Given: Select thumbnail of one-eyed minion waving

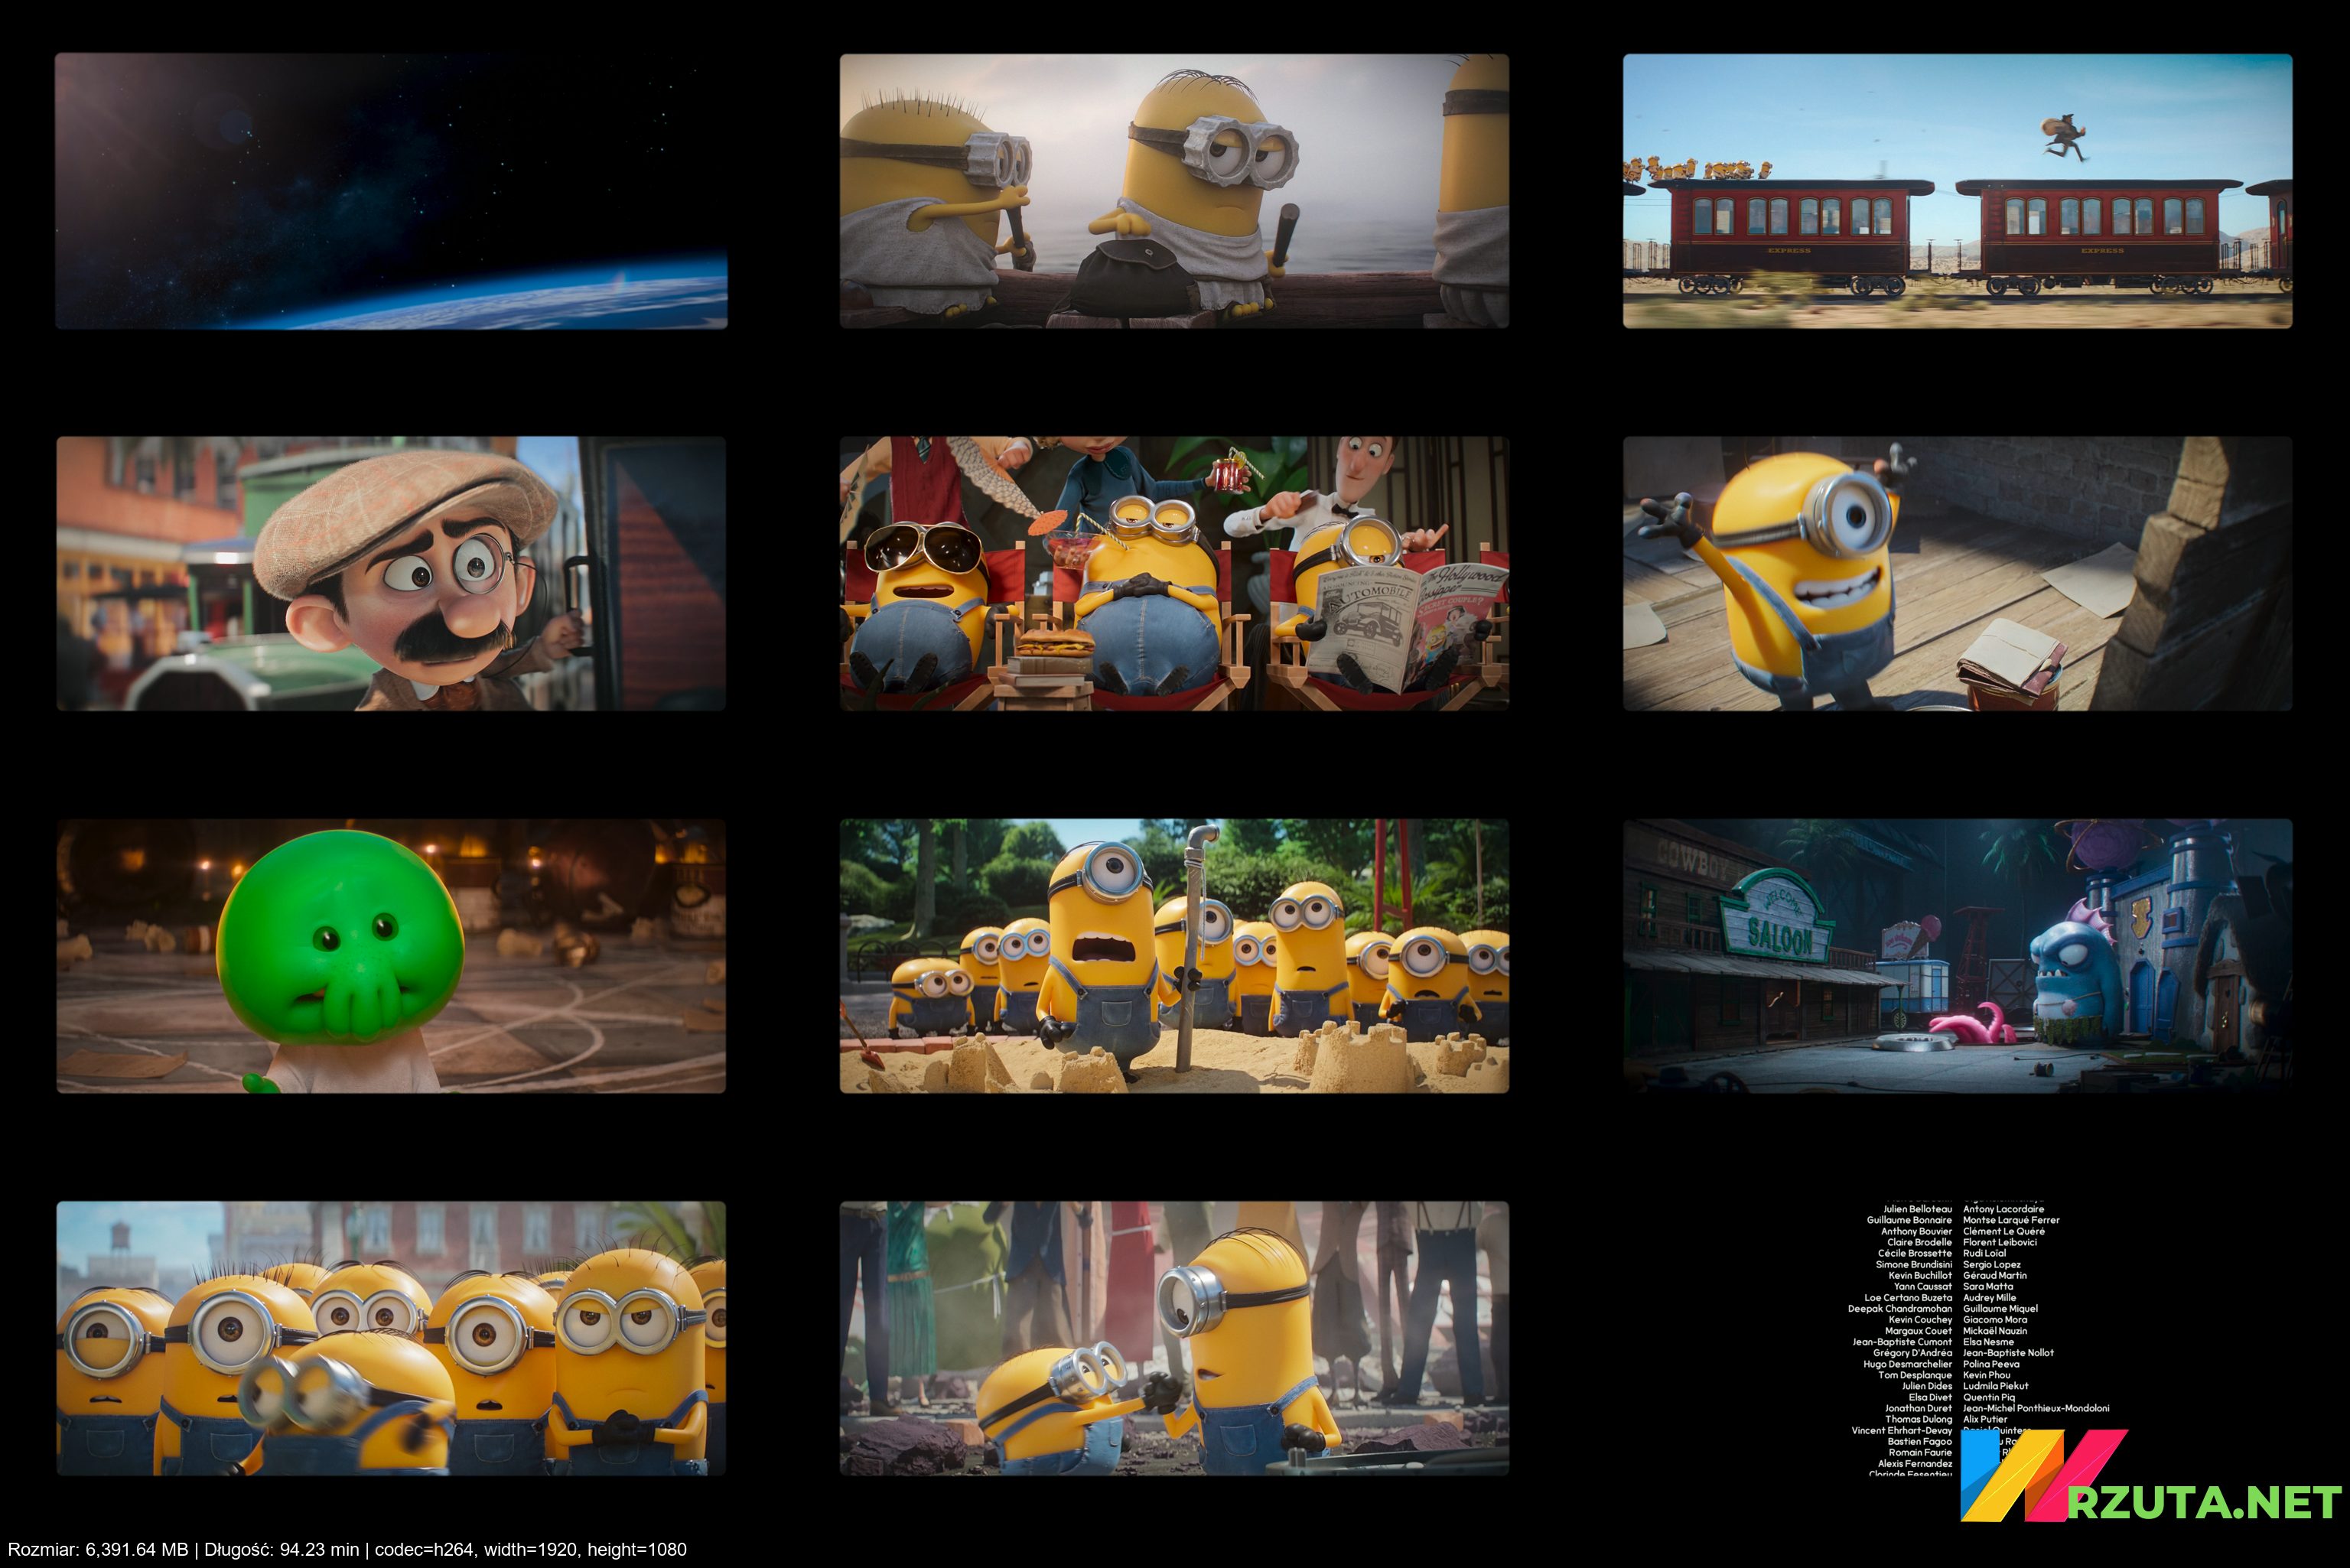Looking at the screenshot, I should 1957,574.
